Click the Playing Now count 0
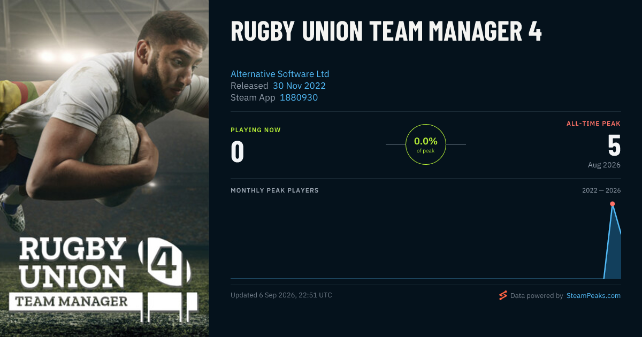The height and width of the screenshot is (337, 642). coord(238,151)
